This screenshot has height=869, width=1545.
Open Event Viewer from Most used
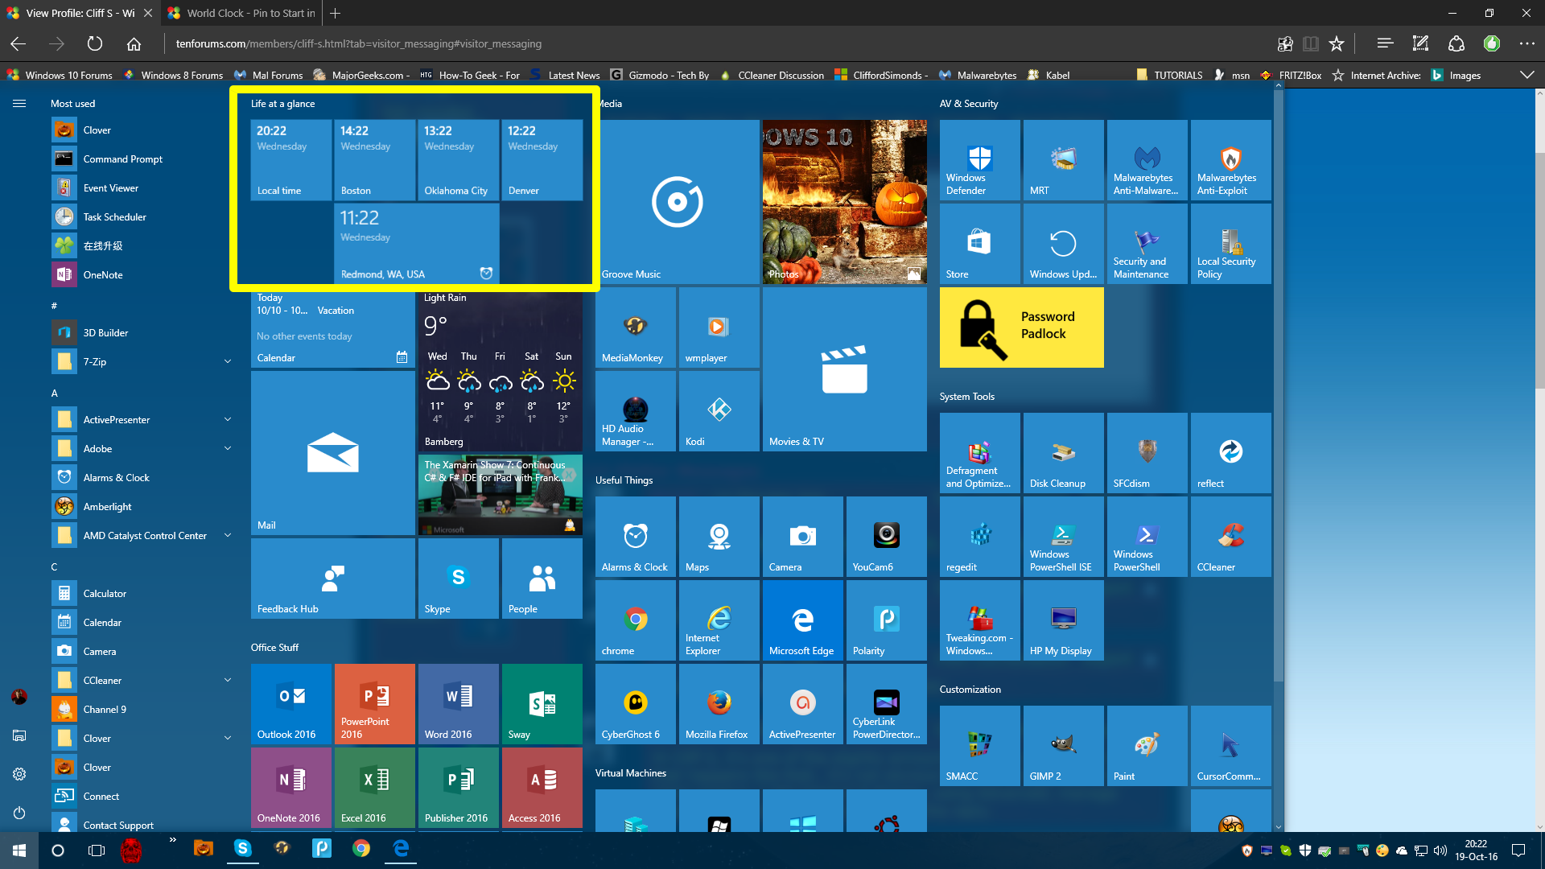point(142,188)
